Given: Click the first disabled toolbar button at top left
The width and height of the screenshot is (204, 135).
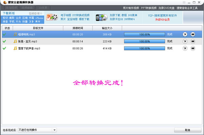Looking at the screenshot, I should [x=12, y=8].
